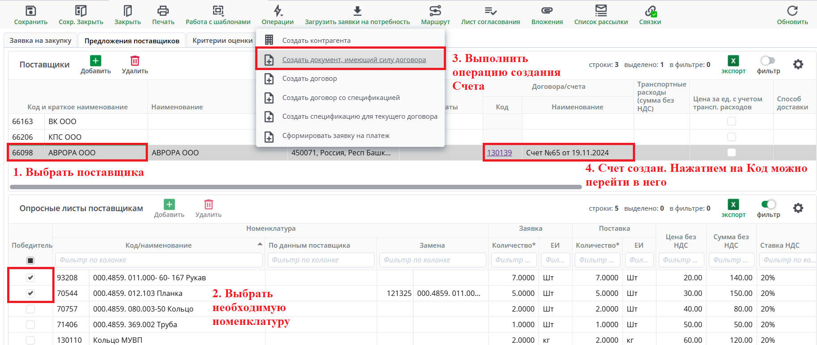817x345 pixels.
Task: Open the Links (Связки) icon
Action: (650, 11)
